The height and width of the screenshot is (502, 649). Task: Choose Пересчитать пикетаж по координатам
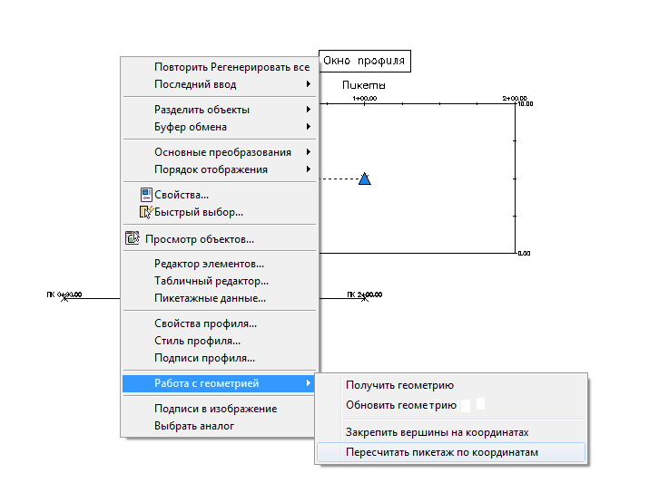442,452
